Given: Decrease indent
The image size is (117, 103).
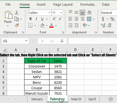Looking at the screenshot, I should point(70,25).
